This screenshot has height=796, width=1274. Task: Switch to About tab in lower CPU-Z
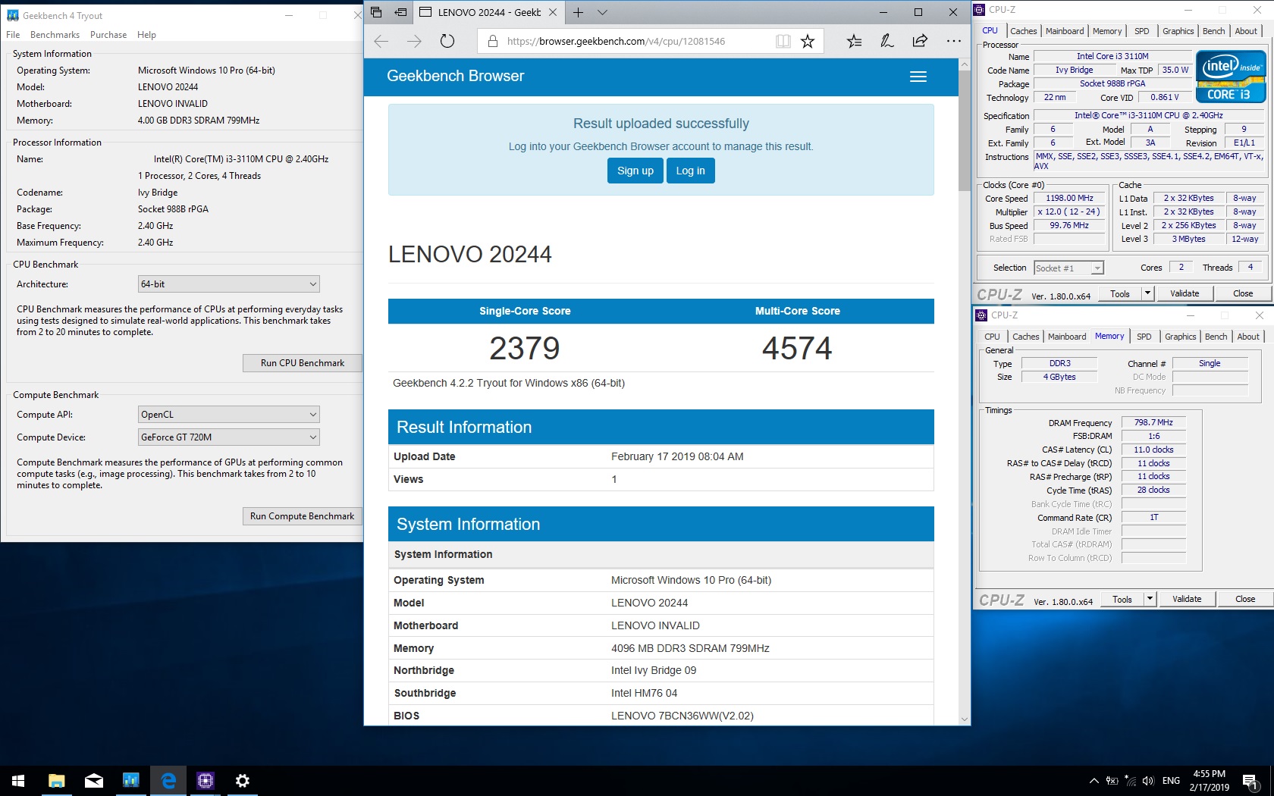(x=1248, y=337)
